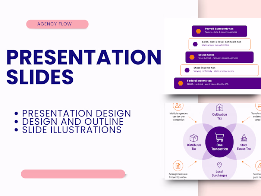The height and width of the screenshot is (196, 261).
Task: Click the purple hexagon beside Sales, use & local cannabis tax
Action: pos(195,44)
